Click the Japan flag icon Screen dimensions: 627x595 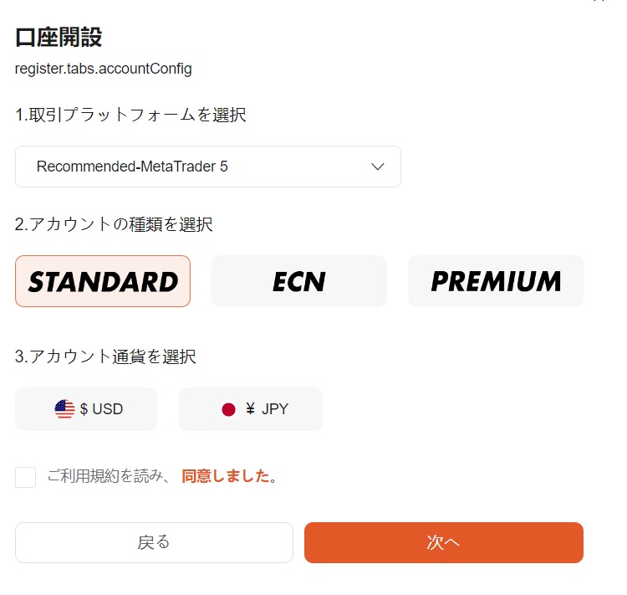pyautogui.click(x=228, y=409)
